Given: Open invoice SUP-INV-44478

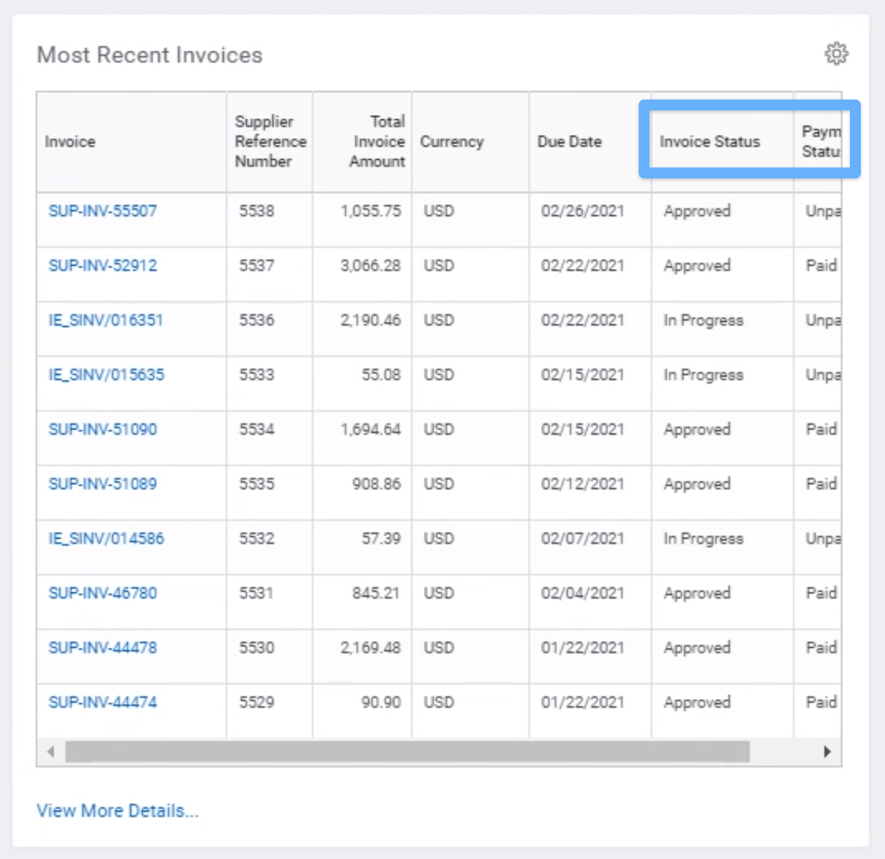Looking at the screenshot, I should [x=102, y=647].
